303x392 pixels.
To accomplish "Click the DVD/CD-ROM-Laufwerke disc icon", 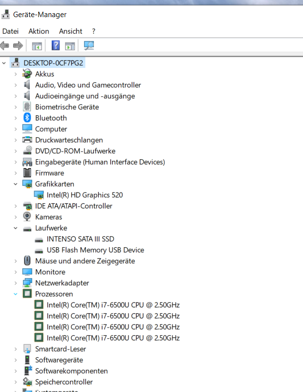I will [27, 151].
